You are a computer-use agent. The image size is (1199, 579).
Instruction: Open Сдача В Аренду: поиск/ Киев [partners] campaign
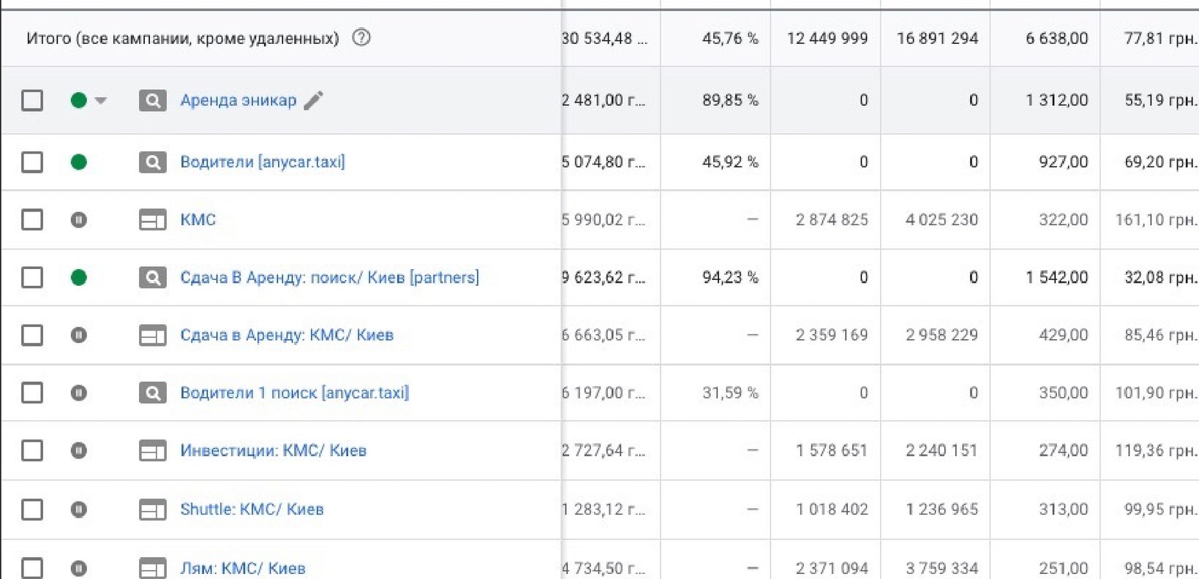tap(330, 277)
